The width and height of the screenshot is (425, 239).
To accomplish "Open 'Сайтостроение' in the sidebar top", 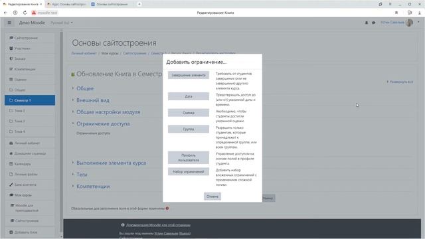I will (30, 38).
